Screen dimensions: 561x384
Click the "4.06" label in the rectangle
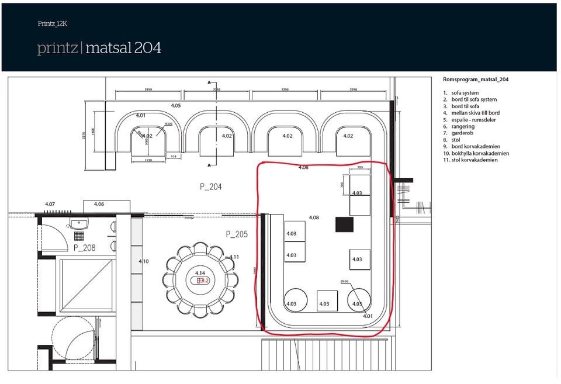[x=99, y=204]
